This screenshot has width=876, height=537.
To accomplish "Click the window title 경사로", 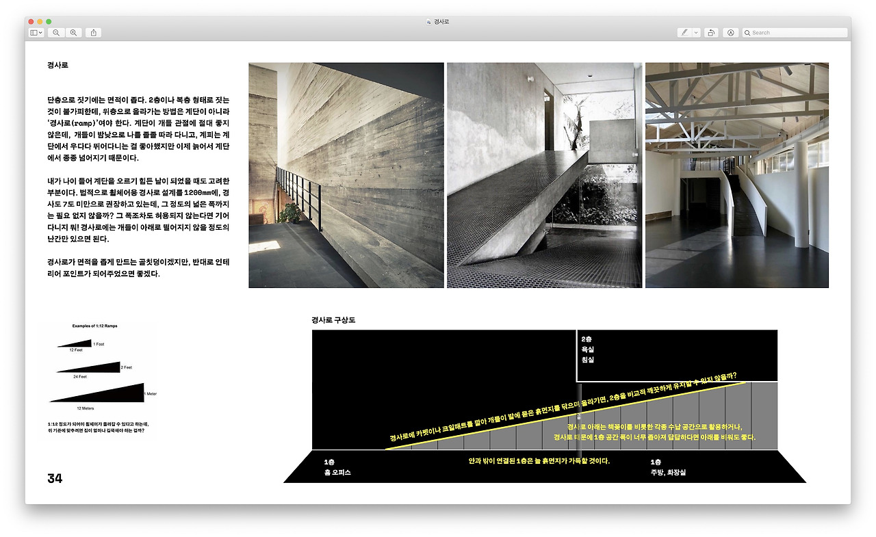I will tap(441, 22).
